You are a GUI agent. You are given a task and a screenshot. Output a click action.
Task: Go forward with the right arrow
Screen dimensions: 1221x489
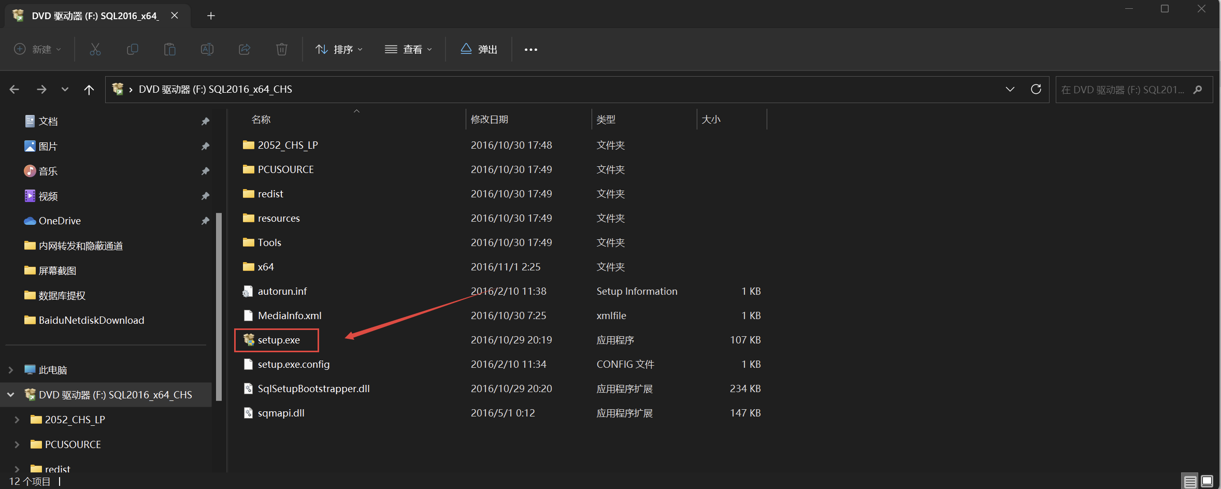(41, 89)
